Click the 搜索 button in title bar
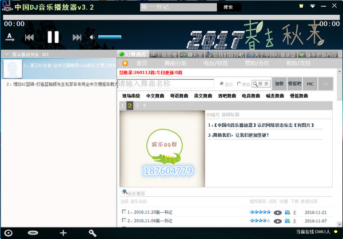 [228, 7]
